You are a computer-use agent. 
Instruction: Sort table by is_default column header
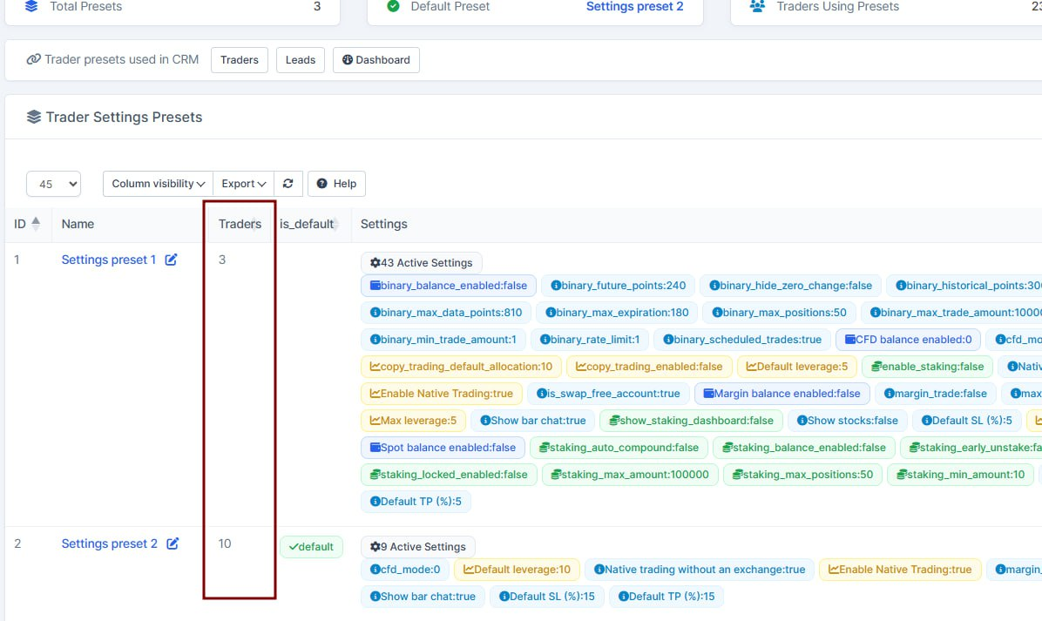[x=306, y=224]
